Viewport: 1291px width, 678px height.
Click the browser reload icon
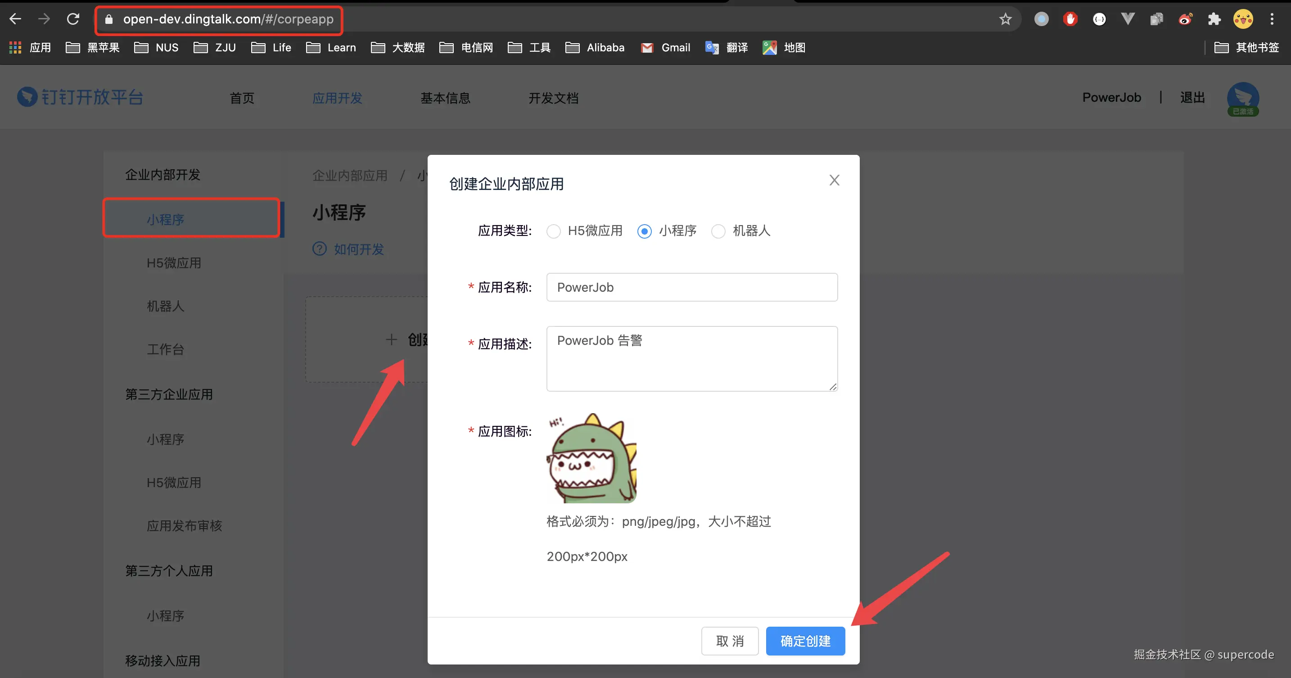[x=73, y=19]
